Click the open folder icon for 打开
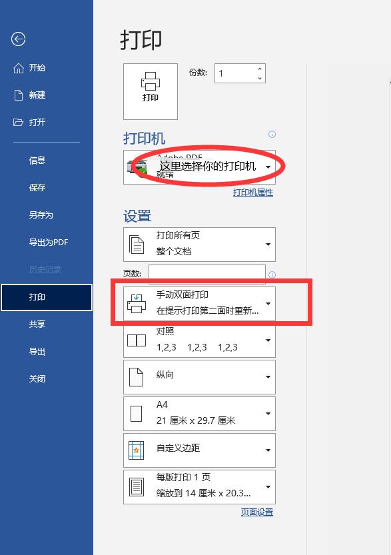The height and width of the screenshot is (555, 391). [19, 123]
